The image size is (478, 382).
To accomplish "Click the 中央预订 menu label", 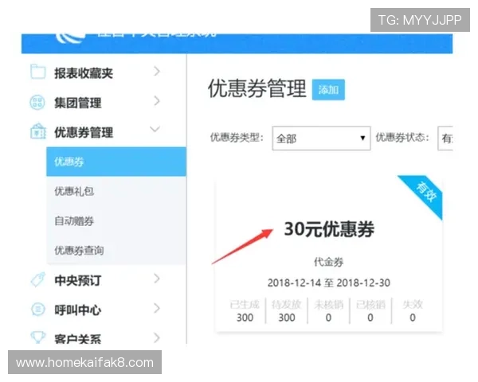I will click(x=78, y=281).
